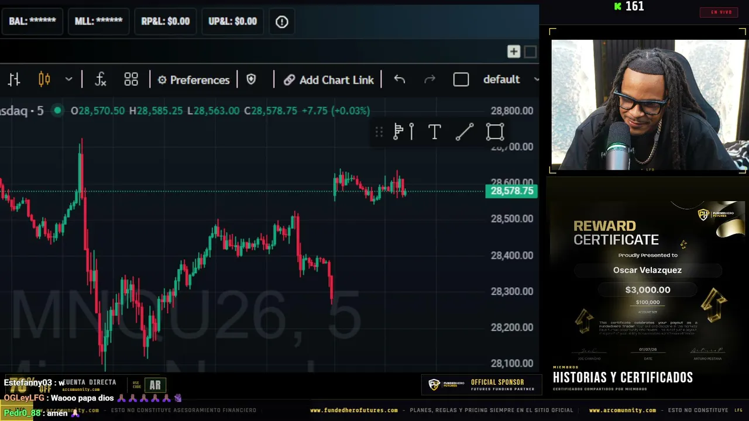Image resolution: width=749 pixels, height=421 pixels.
Task: Click the streamer webcam video
Action: 648,105
